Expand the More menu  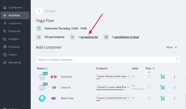[172, 47]
